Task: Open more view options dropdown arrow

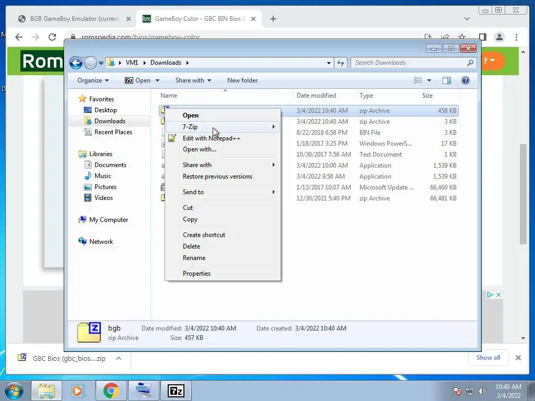Action: click(x=429, y=80)
